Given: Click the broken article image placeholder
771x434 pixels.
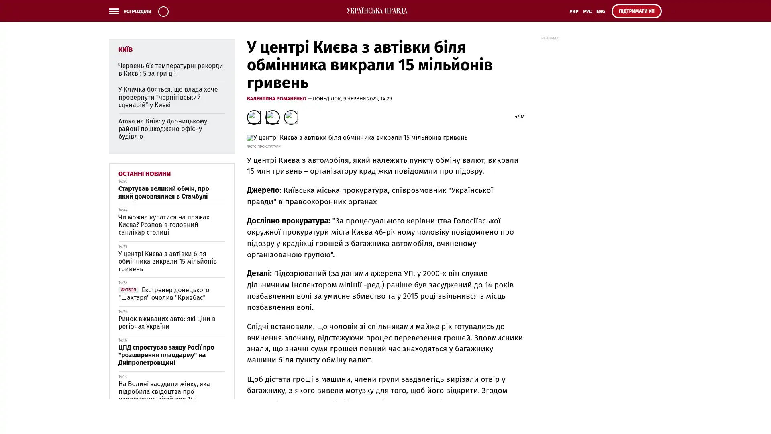Looking at the screenshot, I should [357, 138].
